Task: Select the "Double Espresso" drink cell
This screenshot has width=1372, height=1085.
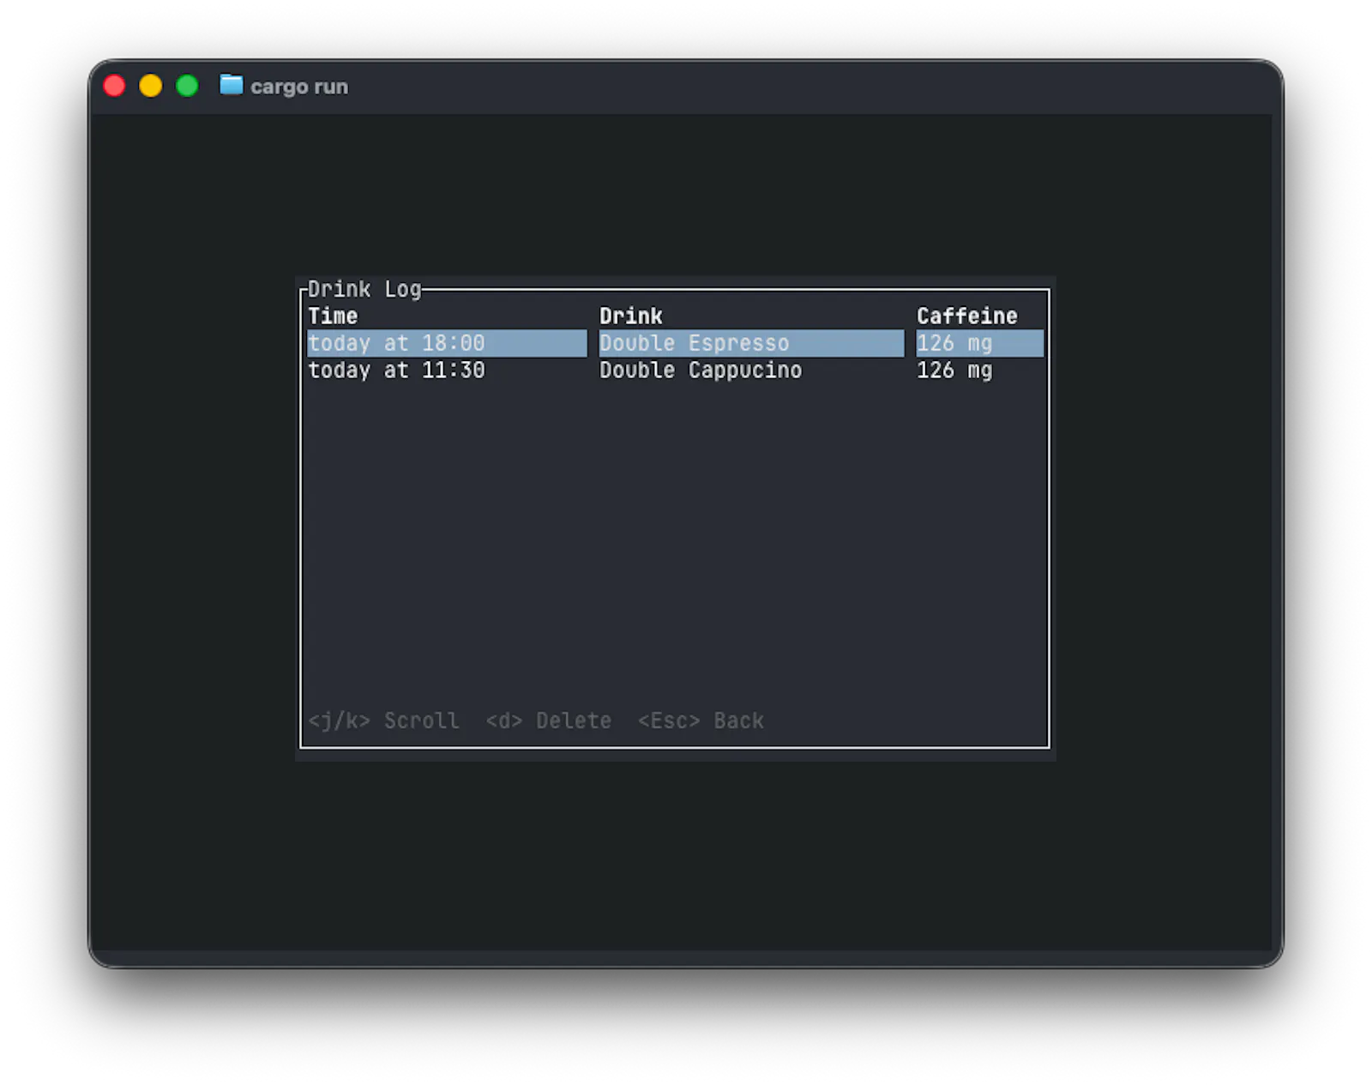Action: pos(751,343)
